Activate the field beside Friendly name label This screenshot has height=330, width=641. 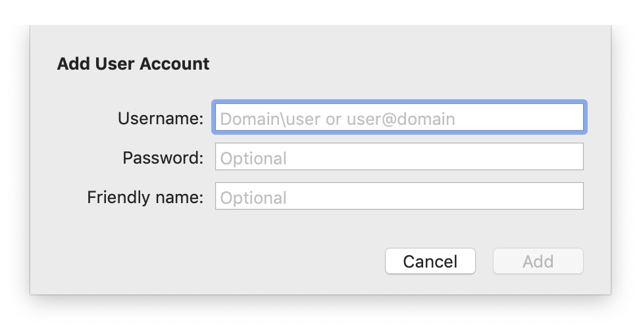tap(399, 197)
